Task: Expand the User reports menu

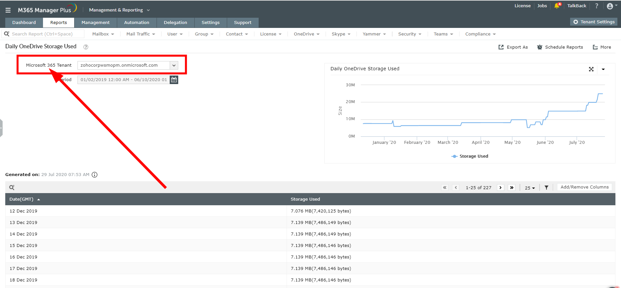Action: click(x=175, y=34)
